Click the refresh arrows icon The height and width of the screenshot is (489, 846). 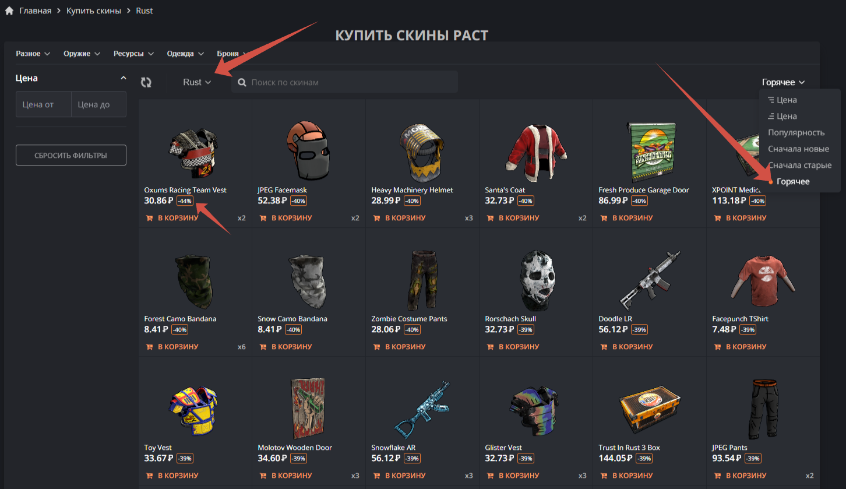tap(146, 82)
